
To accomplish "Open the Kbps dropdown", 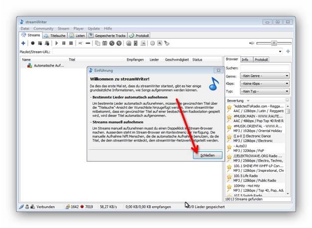I will pos(265,83).
